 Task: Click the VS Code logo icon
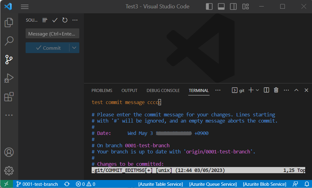point(8,6)
